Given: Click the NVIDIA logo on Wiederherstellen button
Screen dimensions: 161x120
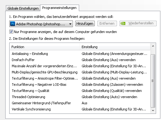Looking at the screenshot, I should coord(123,23).
